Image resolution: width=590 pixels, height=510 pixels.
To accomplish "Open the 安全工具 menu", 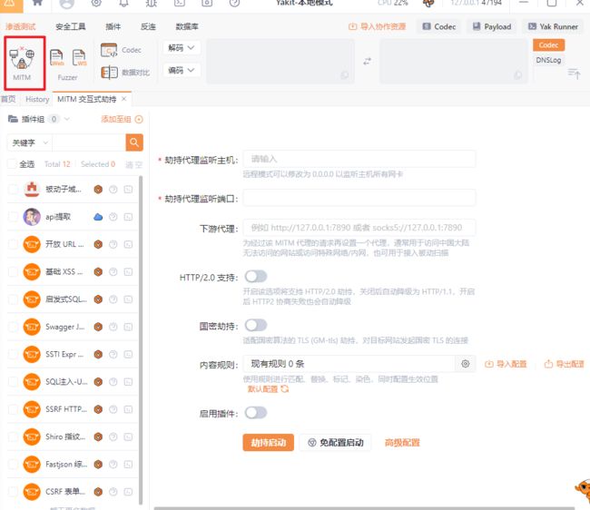I will [71, 27].
